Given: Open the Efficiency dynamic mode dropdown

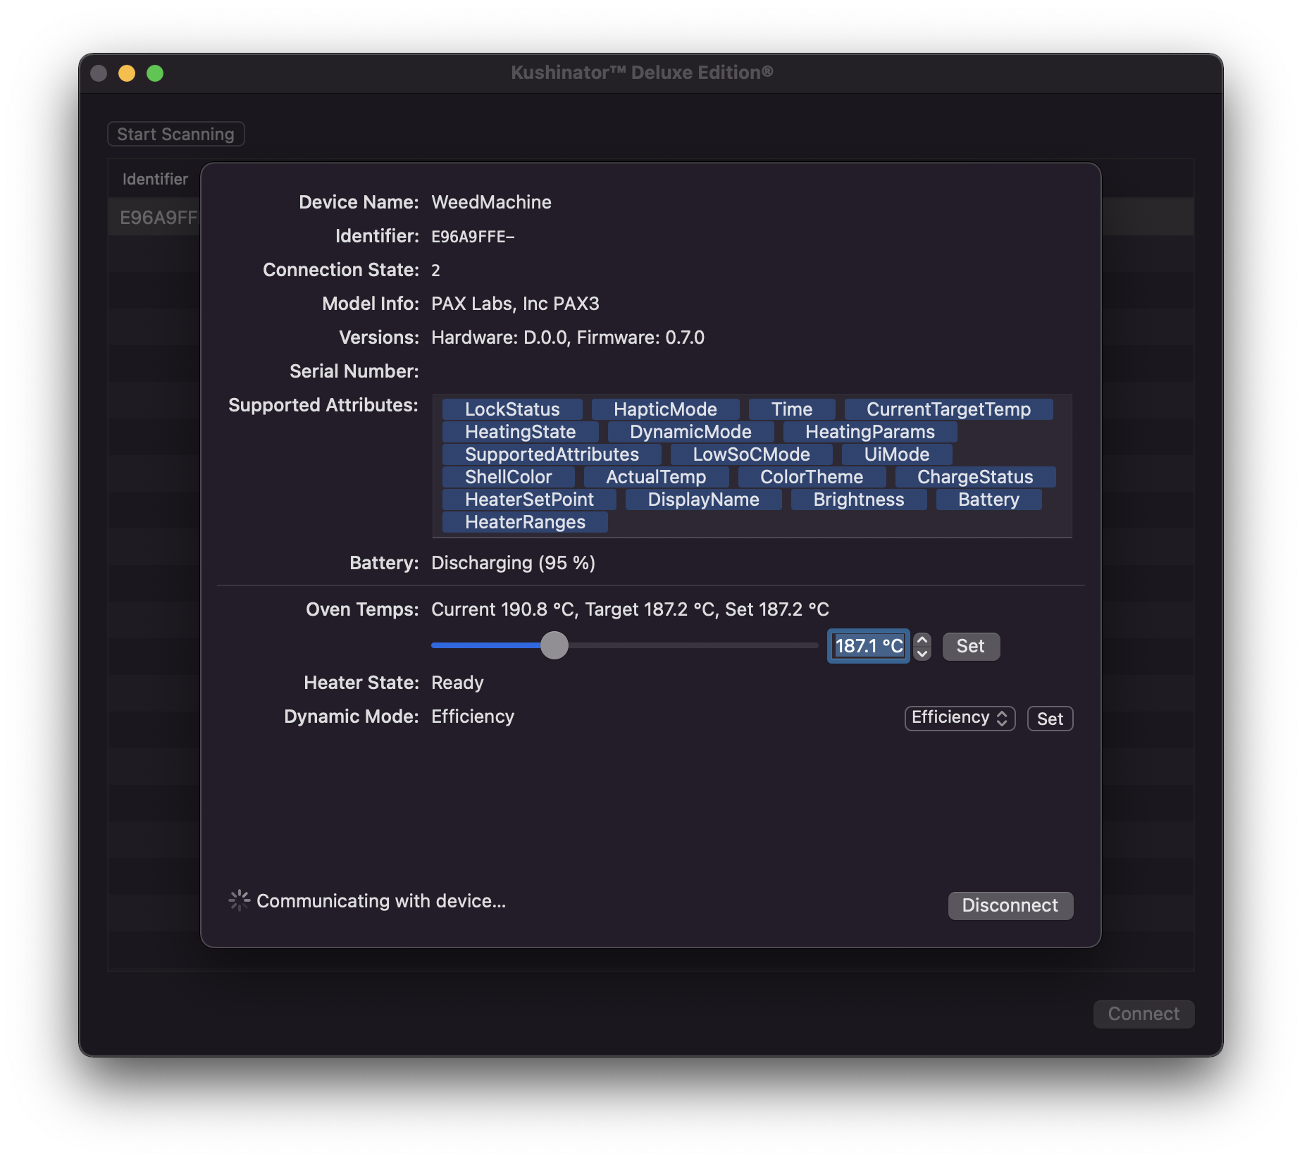Looking at the screenshot, I should click(959, 717).
